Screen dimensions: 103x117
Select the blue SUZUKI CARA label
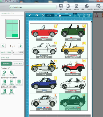(44, 84)
